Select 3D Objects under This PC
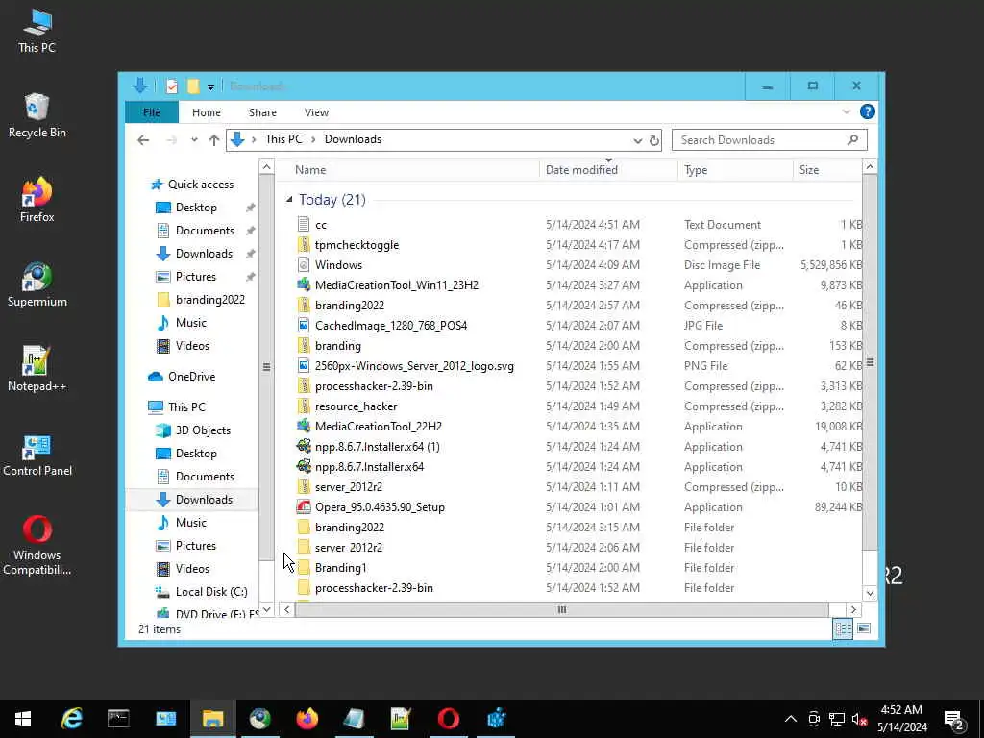This screenshot has height=738, width=984. [x=203, y=430]
